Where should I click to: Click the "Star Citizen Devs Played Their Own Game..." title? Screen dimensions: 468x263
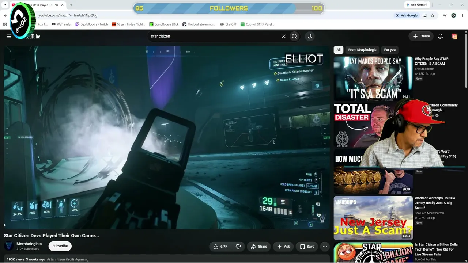tap(52, 236)
